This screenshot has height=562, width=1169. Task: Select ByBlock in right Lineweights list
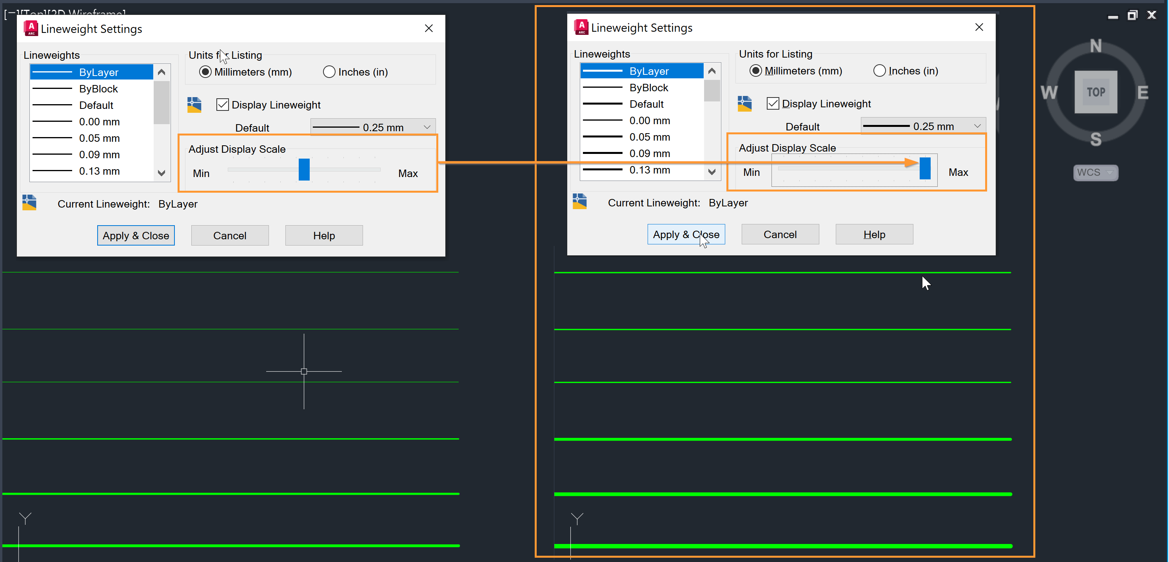click(x=648, y=87)
